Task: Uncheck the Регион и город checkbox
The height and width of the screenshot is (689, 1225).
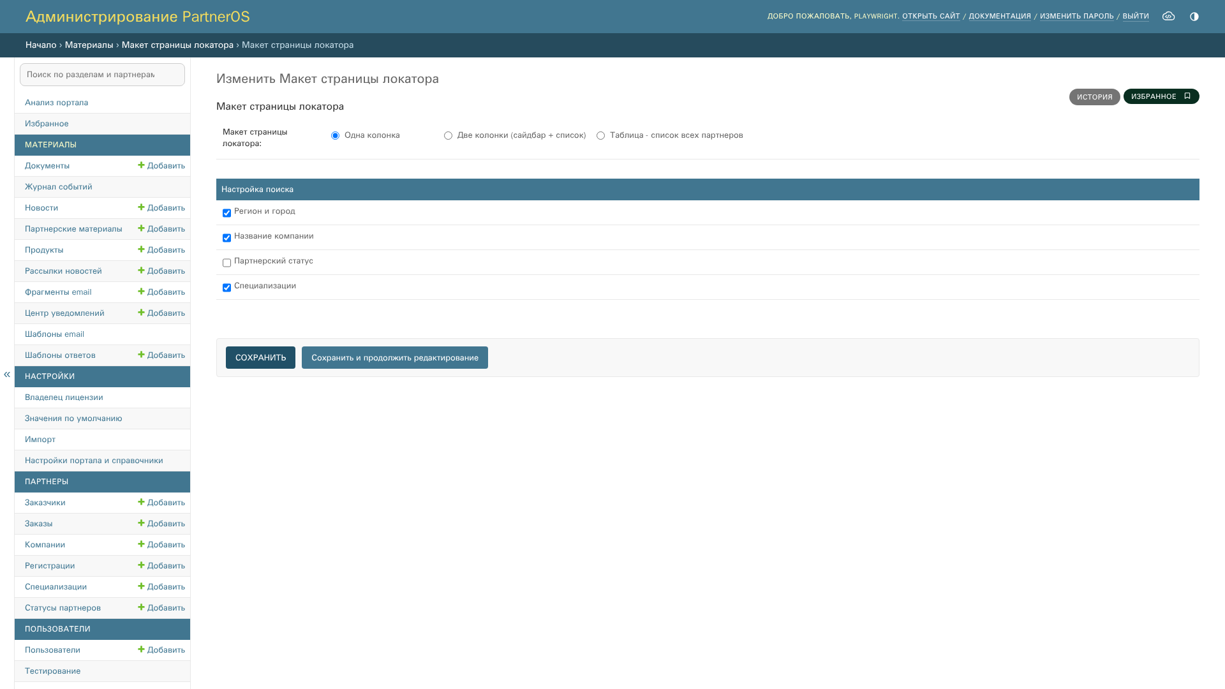Action: tap(226, 213)
